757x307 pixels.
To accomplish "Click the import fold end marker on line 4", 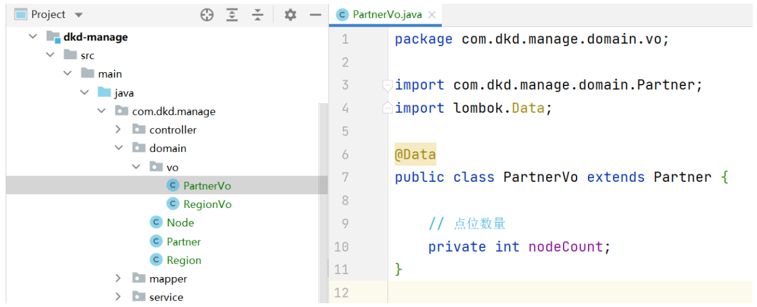I will coord(388,108).
